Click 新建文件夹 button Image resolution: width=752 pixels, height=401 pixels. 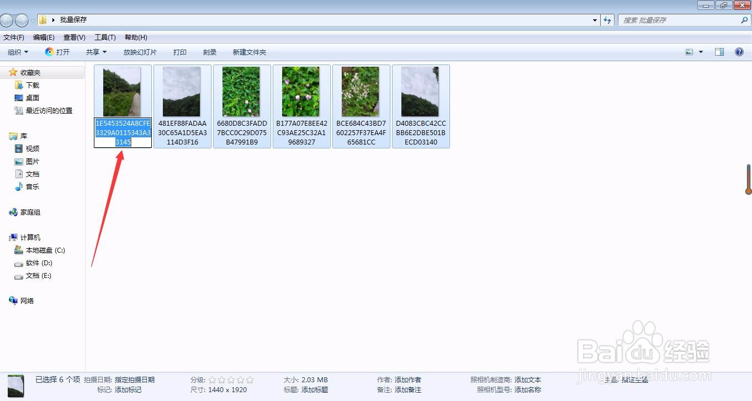pyautogui.click(x=250, y=52)
